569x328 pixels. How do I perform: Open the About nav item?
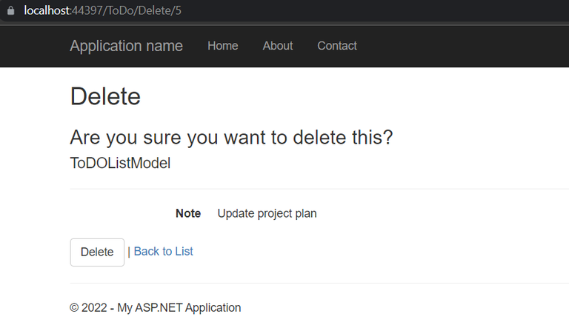(x=278, y=46)
